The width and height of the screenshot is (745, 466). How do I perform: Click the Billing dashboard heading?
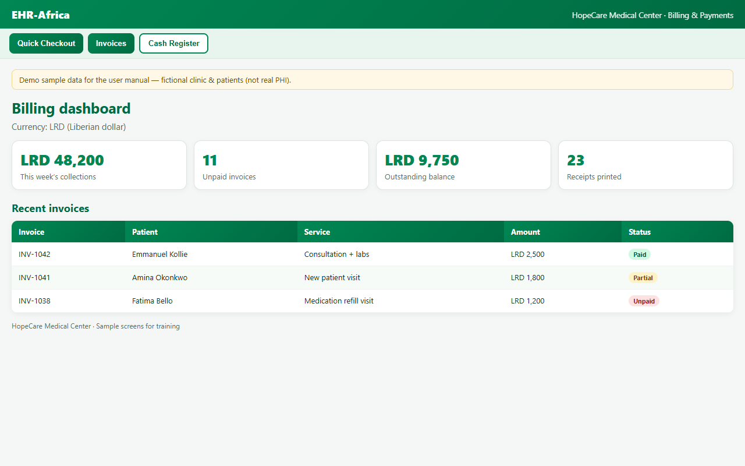[71, 109]
